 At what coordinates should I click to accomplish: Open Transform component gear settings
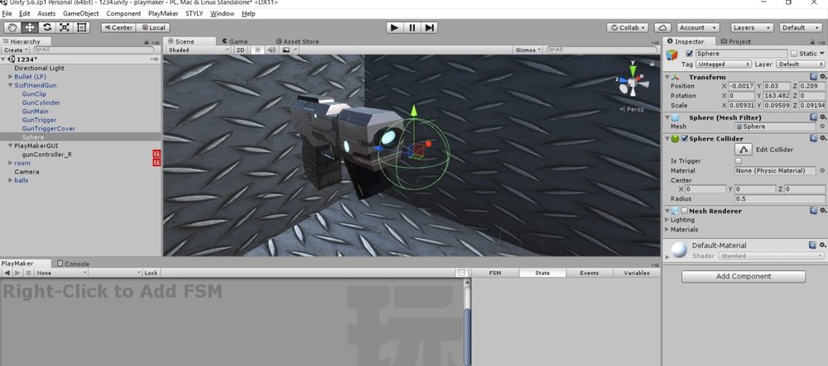point(823,77)
